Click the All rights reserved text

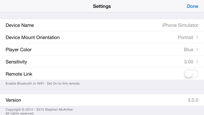20,113
